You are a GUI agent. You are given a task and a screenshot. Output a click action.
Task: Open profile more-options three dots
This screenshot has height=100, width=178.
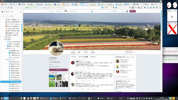tap(135, 52)
